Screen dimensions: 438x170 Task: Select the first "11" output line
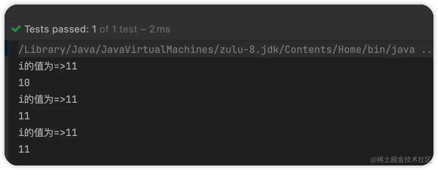pos(24,116)
